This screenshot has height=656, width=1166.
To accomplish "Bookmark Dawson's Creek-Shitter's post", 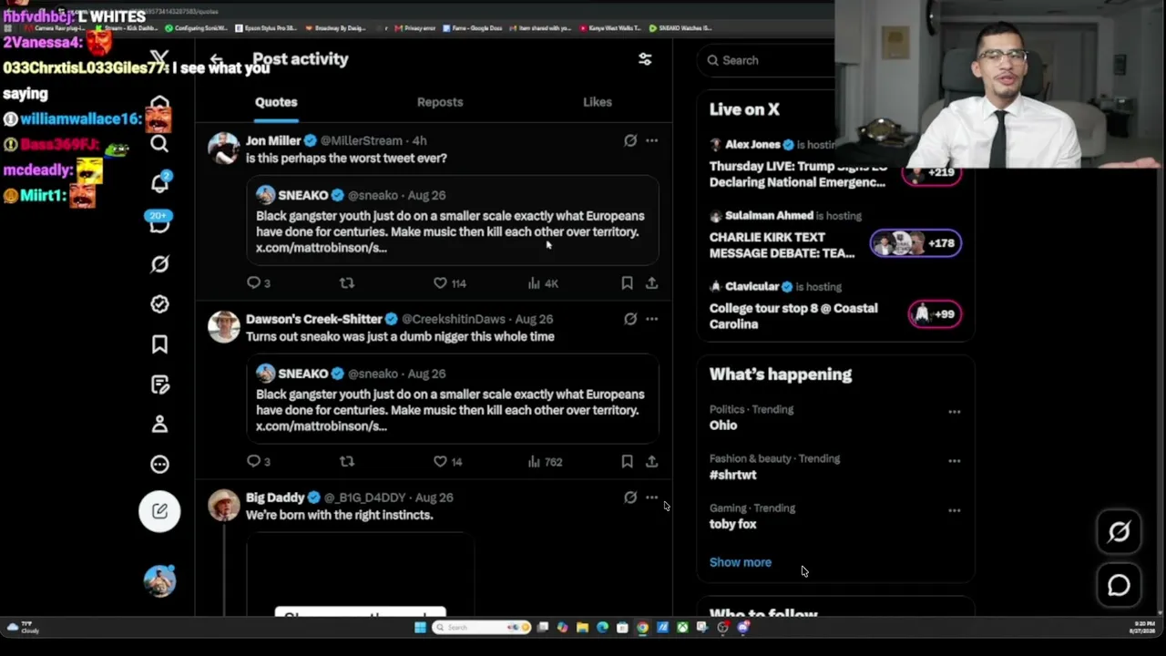I will pos(627,462).
